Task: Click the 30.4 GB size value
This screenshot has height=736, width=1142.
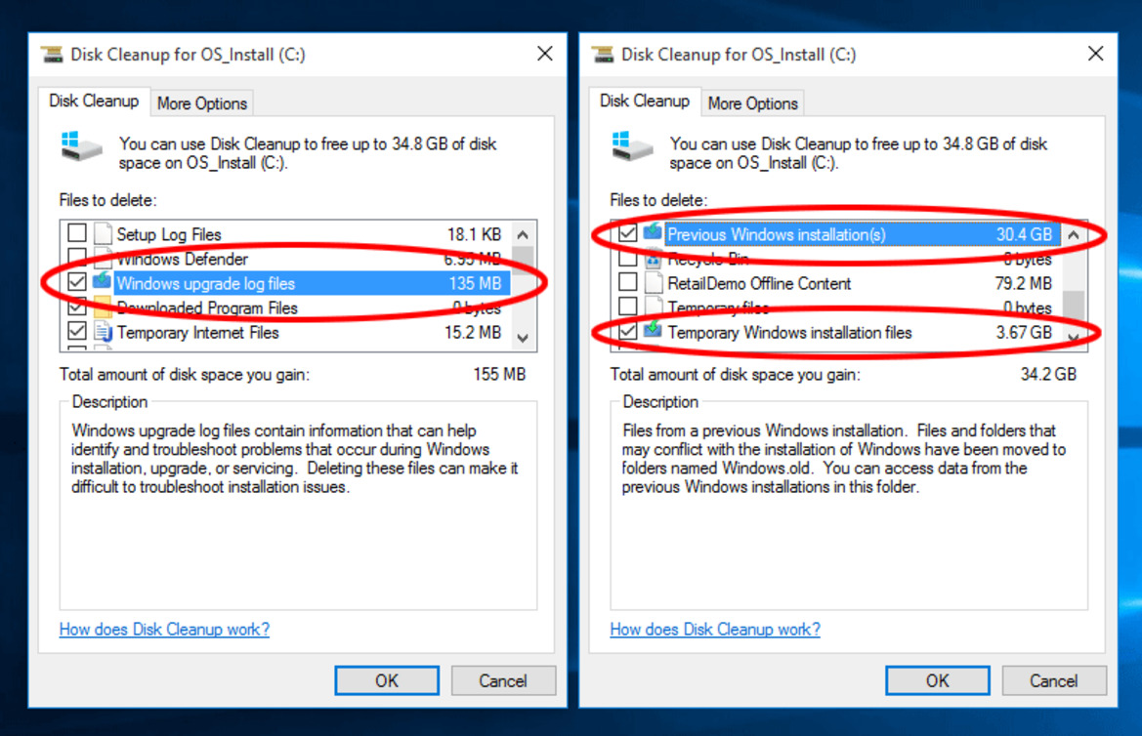Action: [x=1024, y=234]
